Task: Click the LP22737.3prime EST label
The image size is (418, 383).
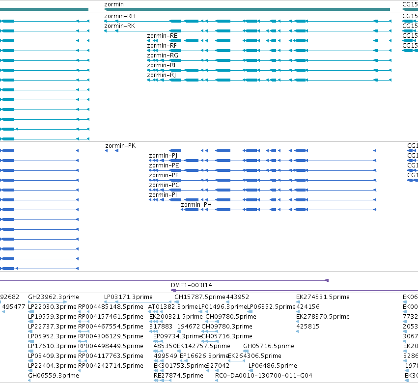Action: [52, 327]
